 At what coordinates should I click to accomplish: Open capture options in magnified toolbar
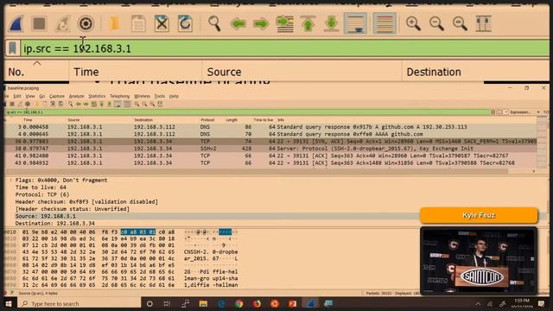(86, 23)
